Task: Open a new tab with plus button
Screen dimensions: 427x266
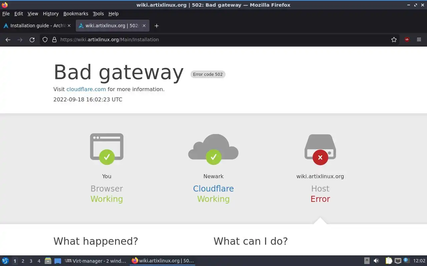Action: pos(156,26)
